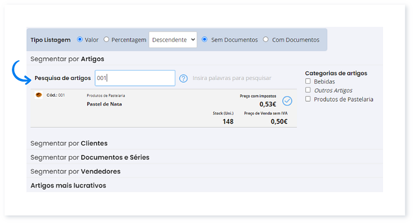Check the Outros Artigos category checkbox
Screen dimensions: 413x223
point(308,90)
